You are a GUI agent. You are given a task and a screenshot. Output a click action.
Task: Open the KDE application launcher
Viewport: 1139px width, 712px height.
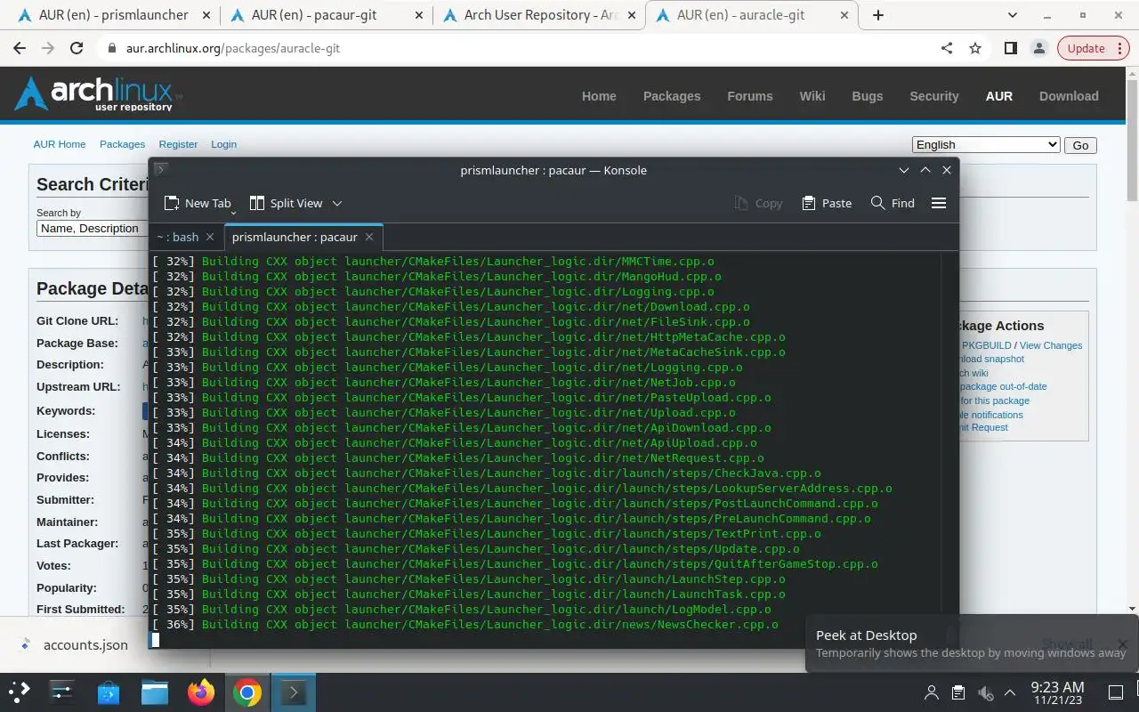pos(20,692)
